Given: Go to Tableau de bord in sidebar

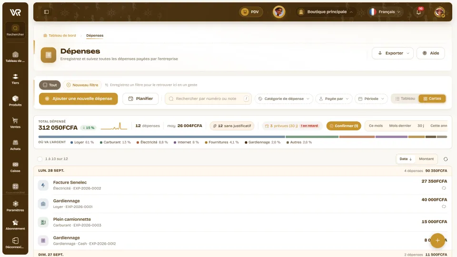Looking at the screenshot, I should click(x=15, y=57).
